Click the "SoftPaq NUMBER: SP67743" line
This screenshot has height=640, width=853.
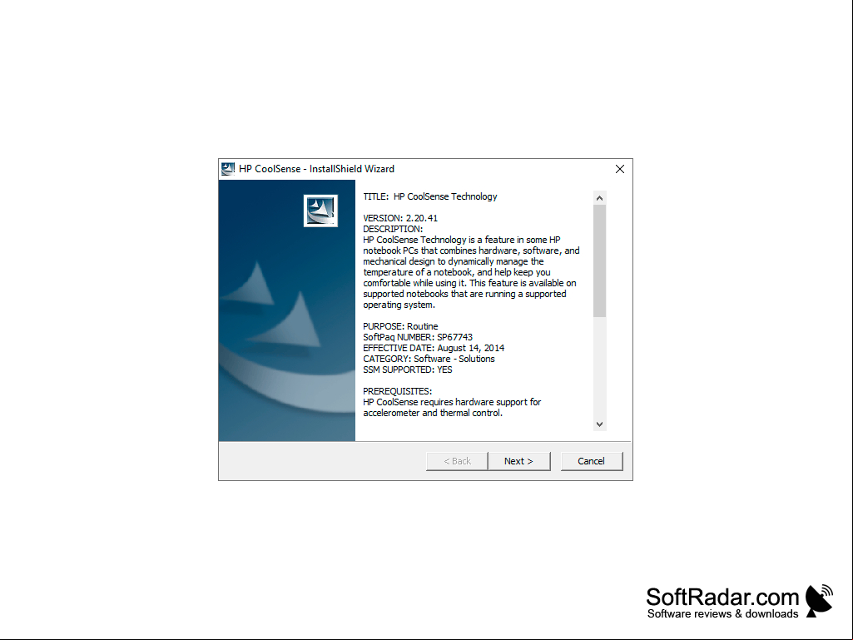coord(418,337)
